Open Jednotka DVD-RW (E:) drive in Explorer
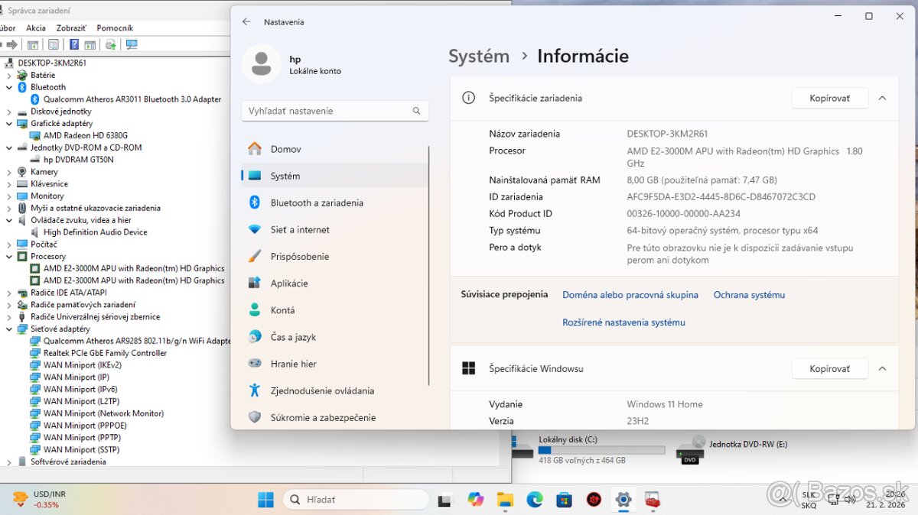The image size is (918, 515). click(733, 450)
